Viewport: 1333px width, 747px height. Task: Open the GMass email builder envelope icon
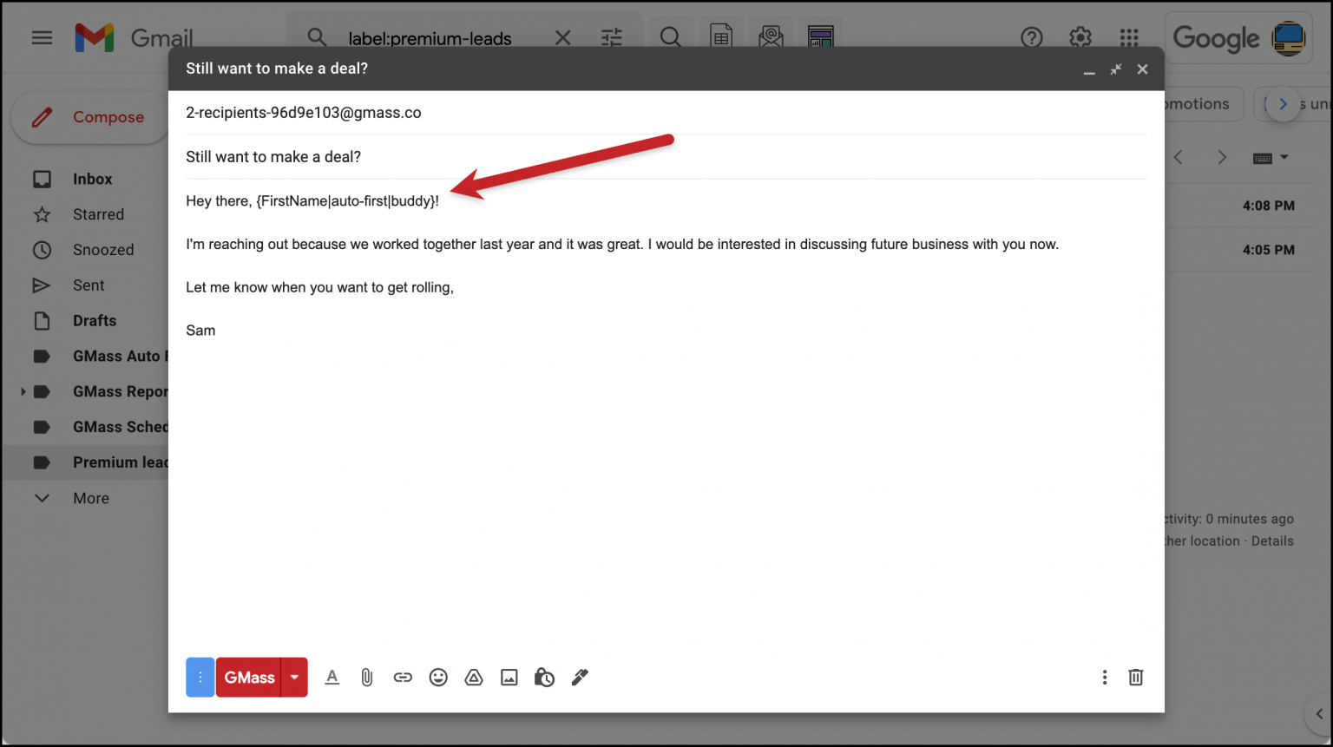[771, 36]
